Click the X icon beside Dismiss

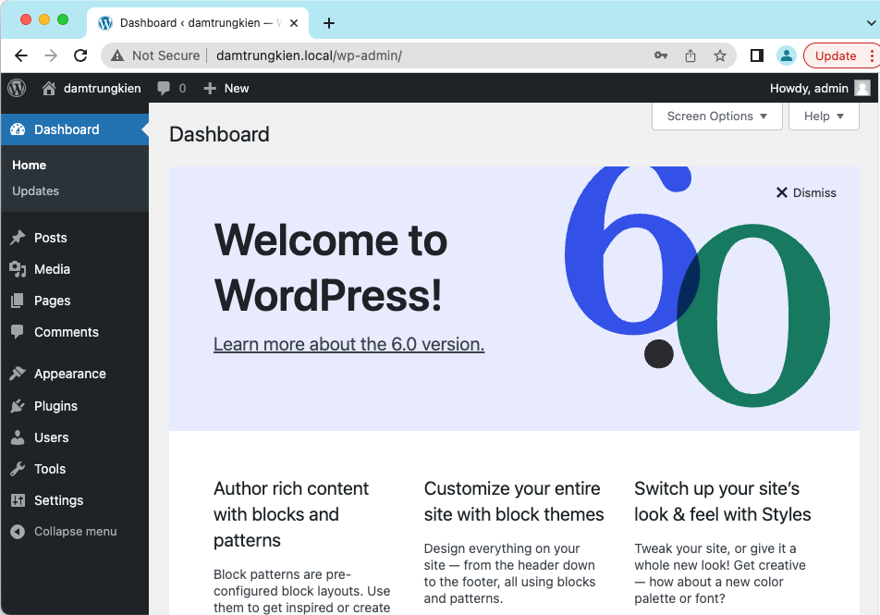pyautogui.click(x=782, y=192)
